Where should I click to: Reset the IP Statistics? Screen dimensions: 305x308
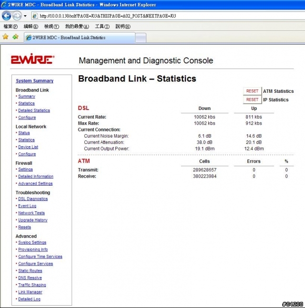click(252, 99)
